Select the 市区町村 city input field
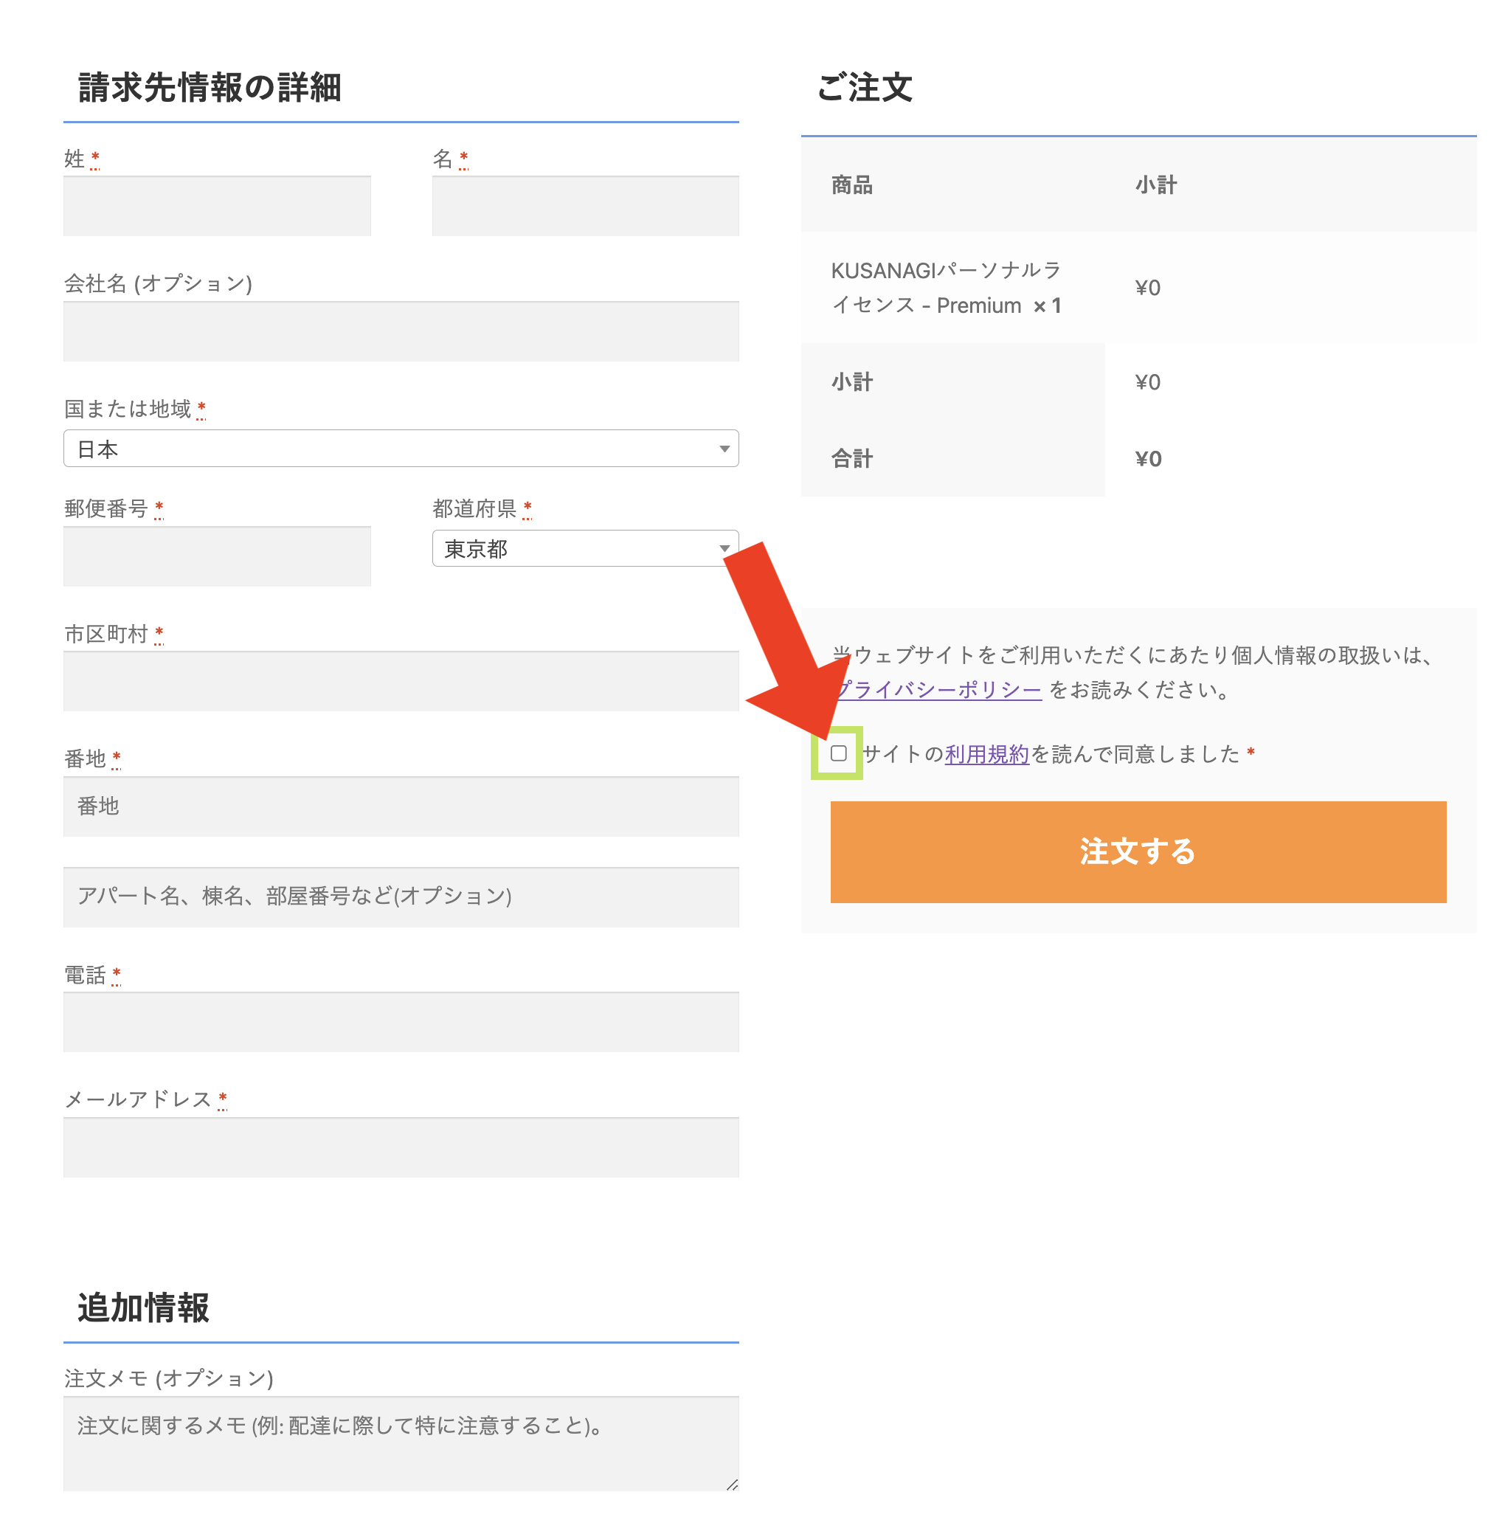Screen dimensions: 1508x1534 click(400, 681)
